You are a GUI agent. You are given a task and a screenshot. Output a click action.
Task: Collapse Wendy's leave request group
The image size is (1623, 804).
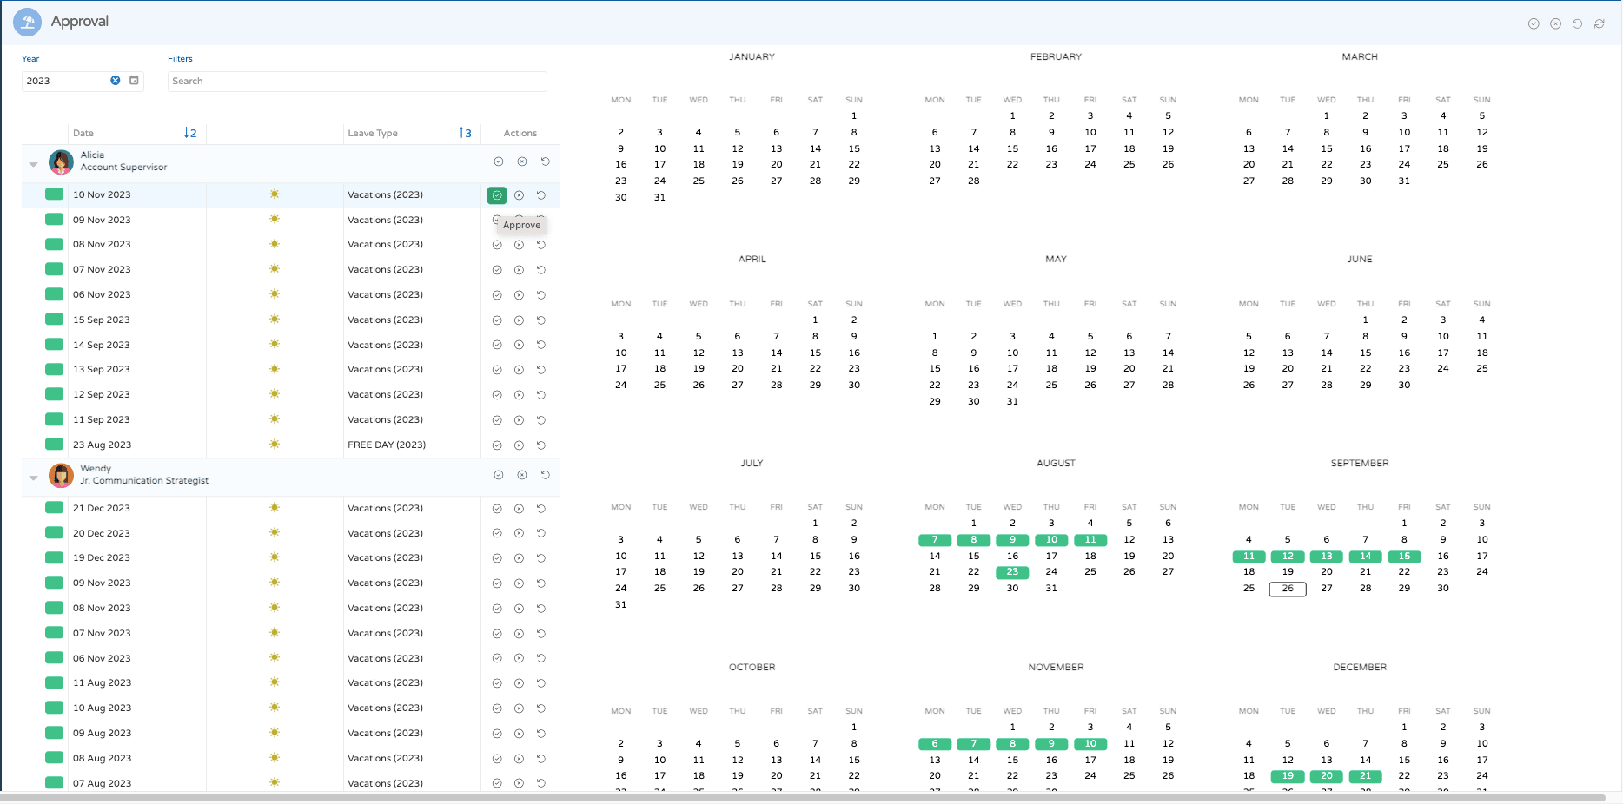[x=33, y=477]
